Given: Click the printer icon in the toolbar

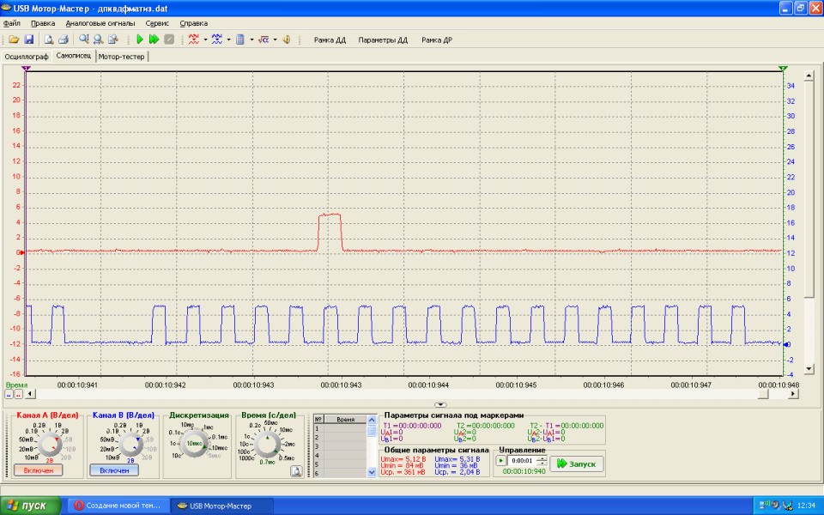Looking at the screenshot, I should point(63,39).
